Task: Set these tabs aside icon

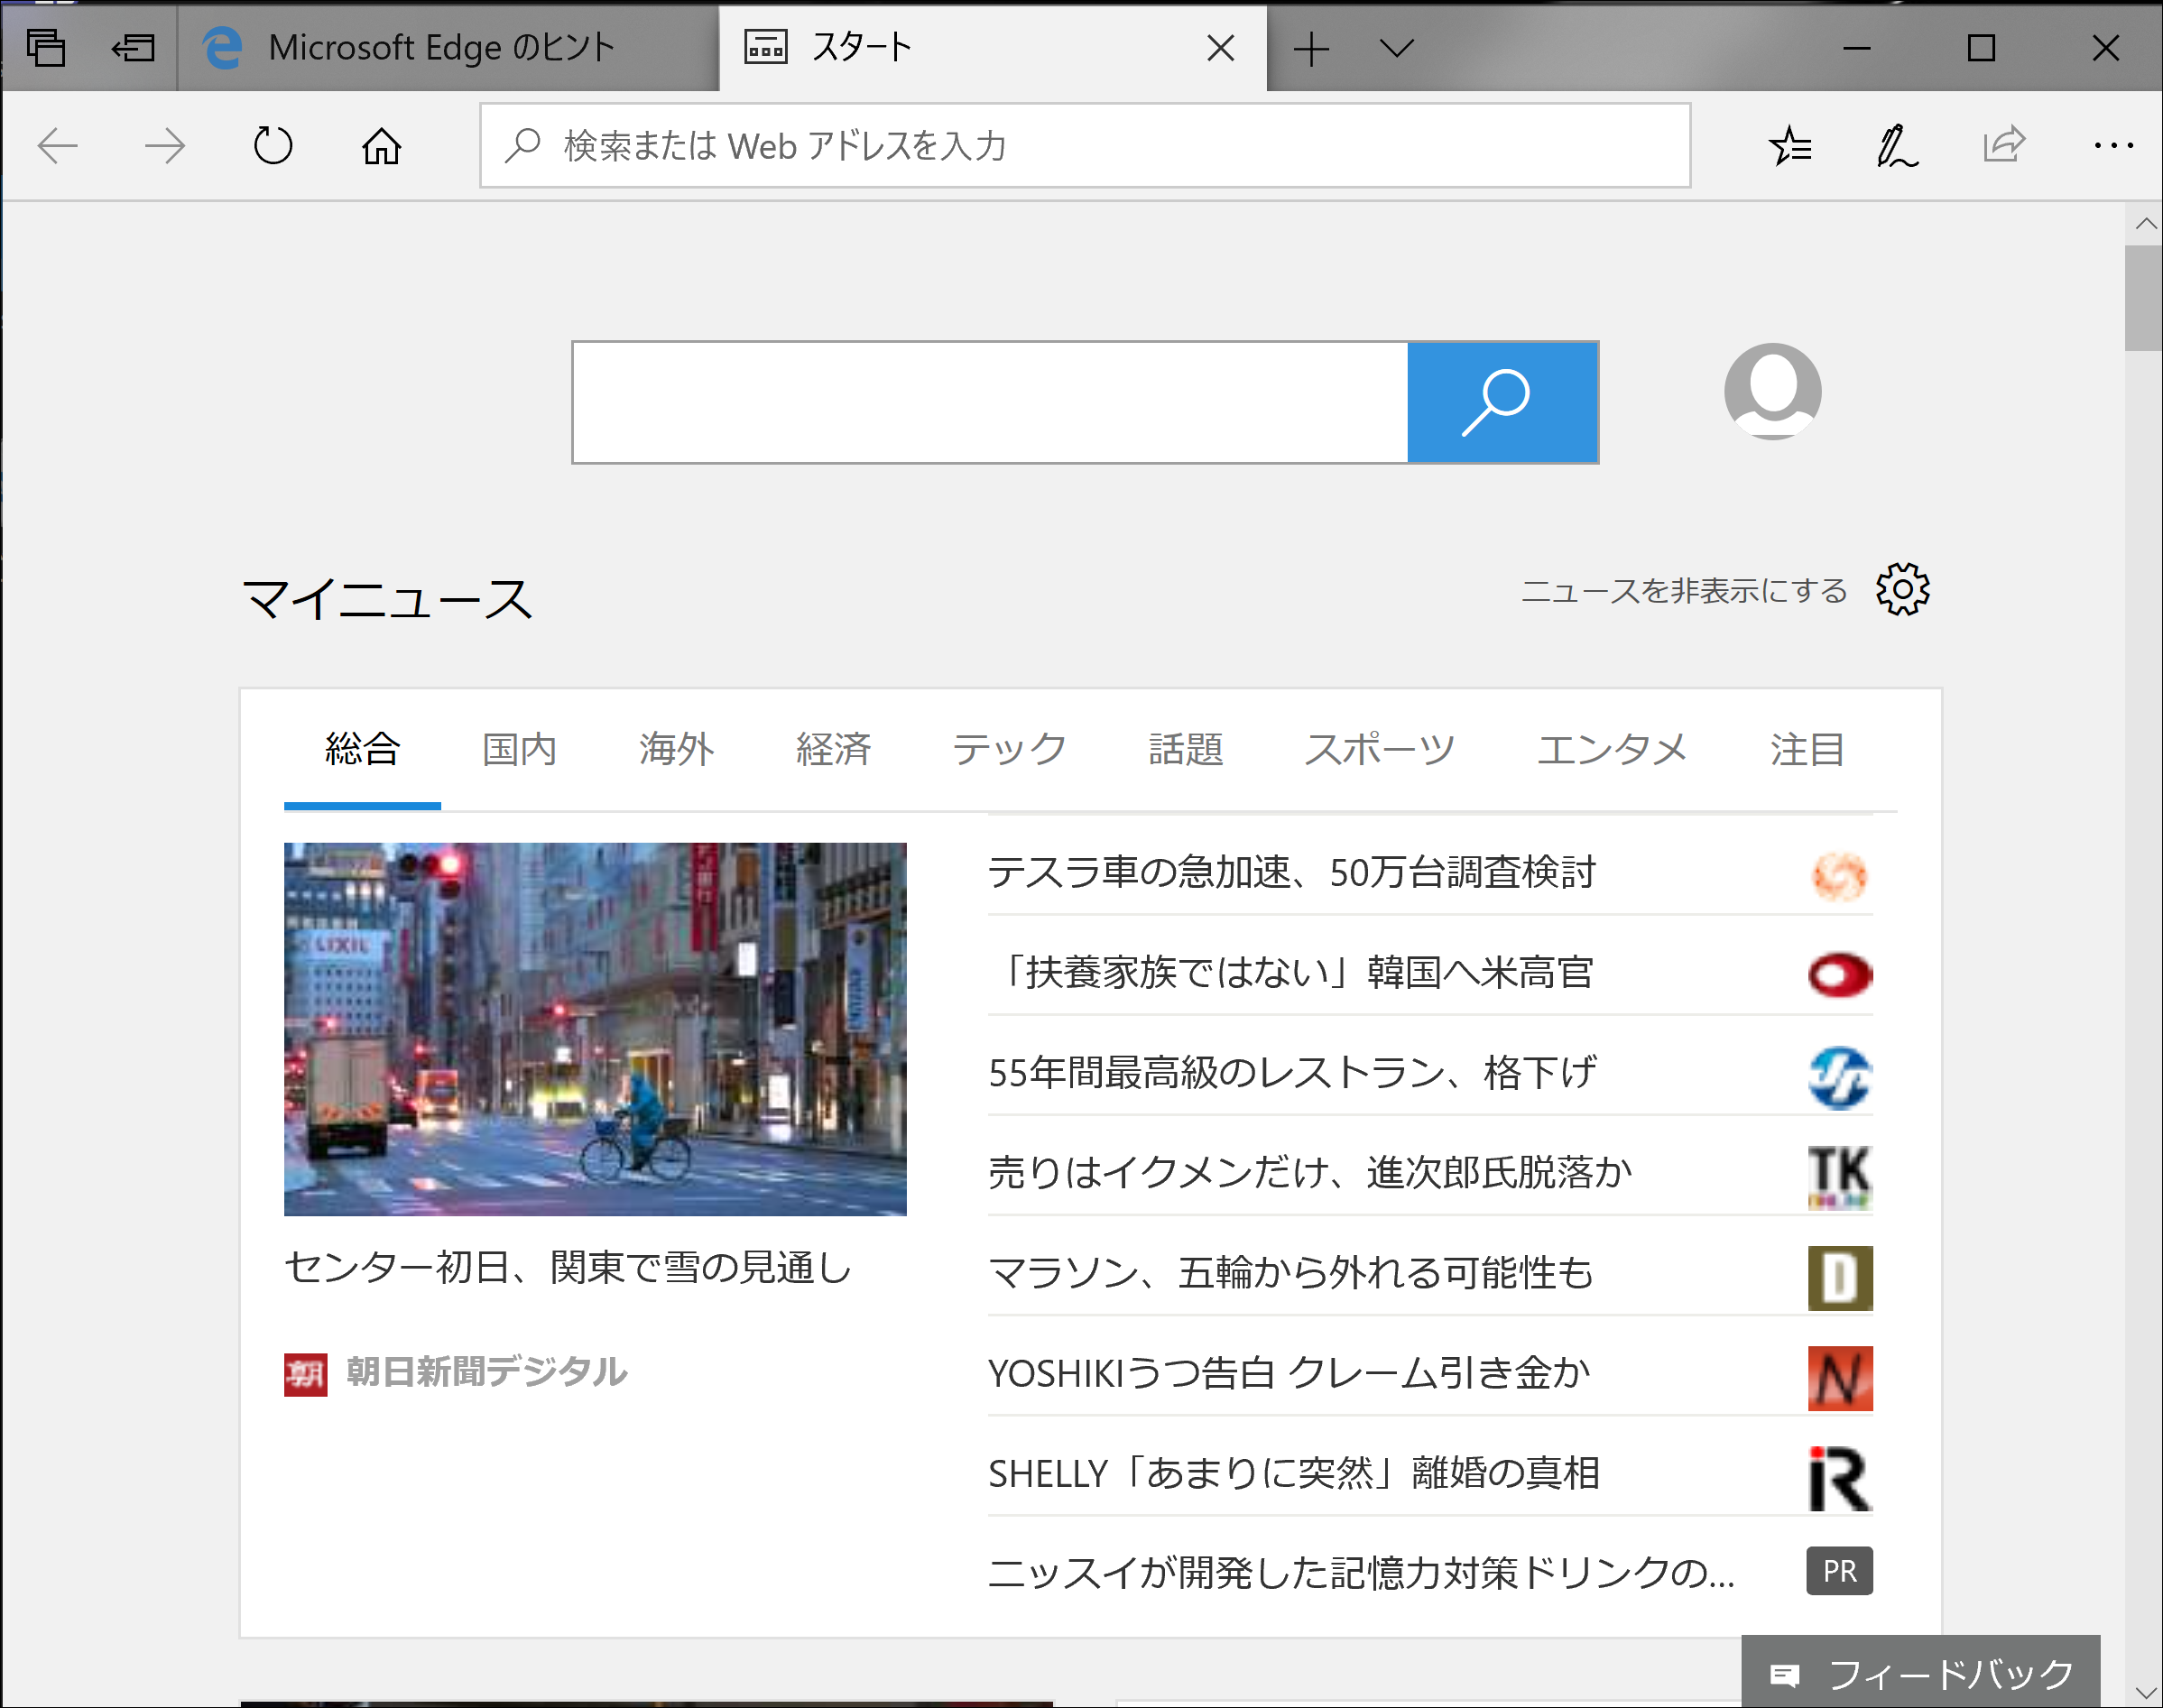Action: click(x=133, y=47)
